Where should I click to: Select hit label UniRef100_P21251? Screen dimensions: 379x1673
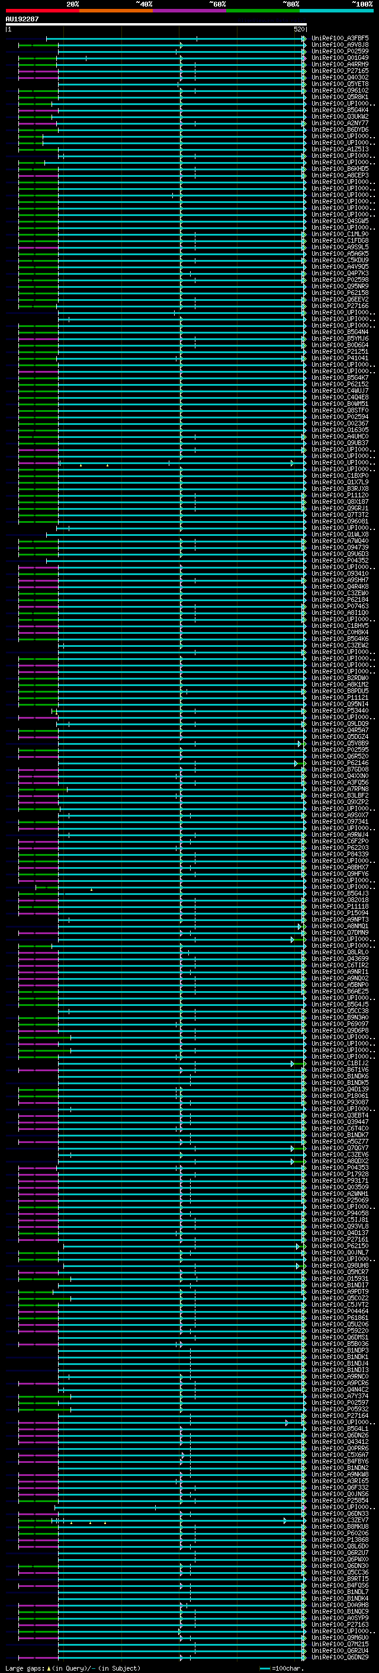click(x=340, y=351)
